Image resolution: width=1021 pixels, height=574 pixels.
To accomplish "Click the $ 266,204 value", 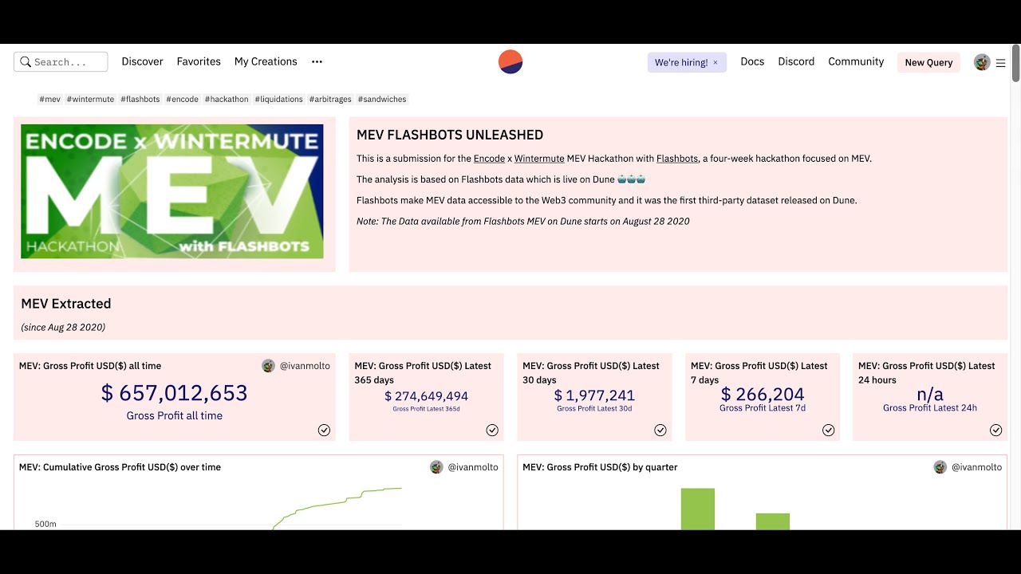I will (763, 395).
